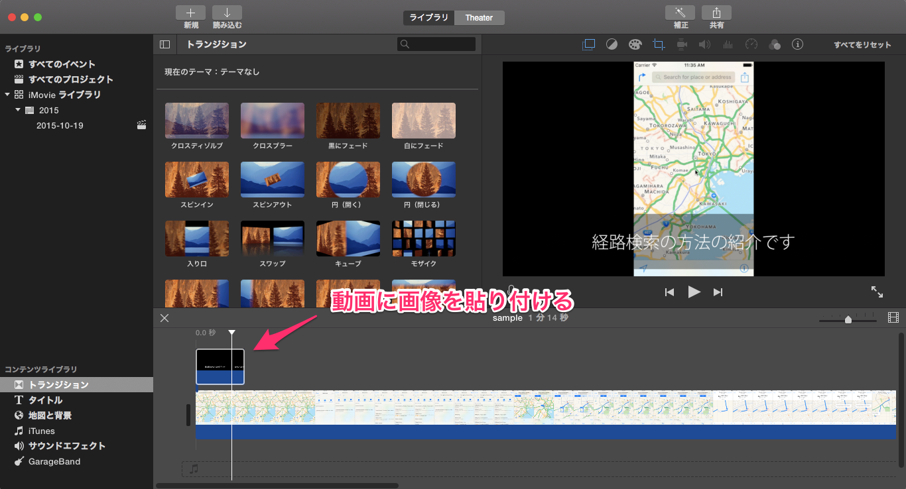Open the filmstrip clip appearance icon
Image resolution: width=906 pixels, height=489 pixels.
893,318
